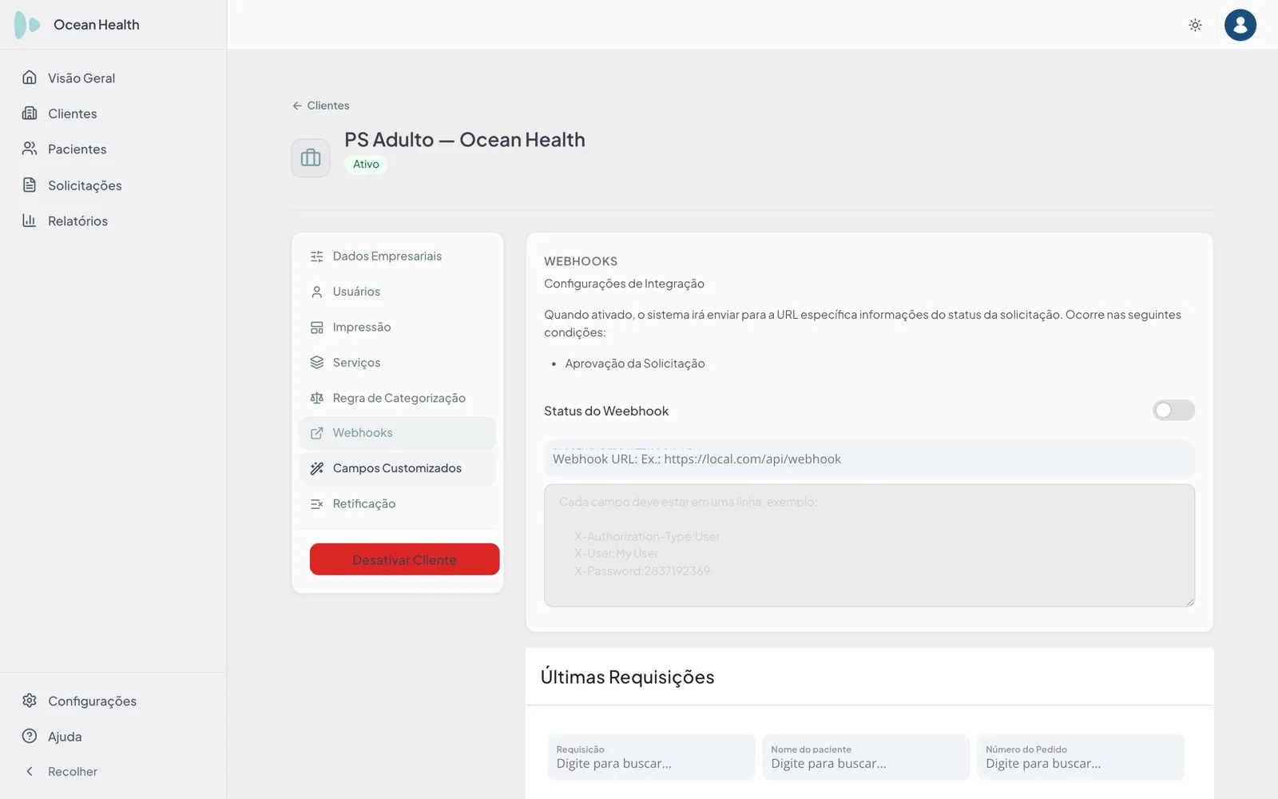Click the Regra de Categorização scales icon
Screen dimensions: 1278x799
click(317, 398)
